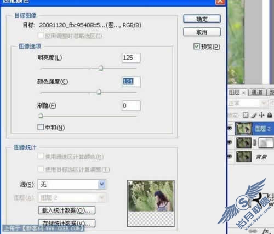
Task: Click the 取消 button
Action: point(202,32)
